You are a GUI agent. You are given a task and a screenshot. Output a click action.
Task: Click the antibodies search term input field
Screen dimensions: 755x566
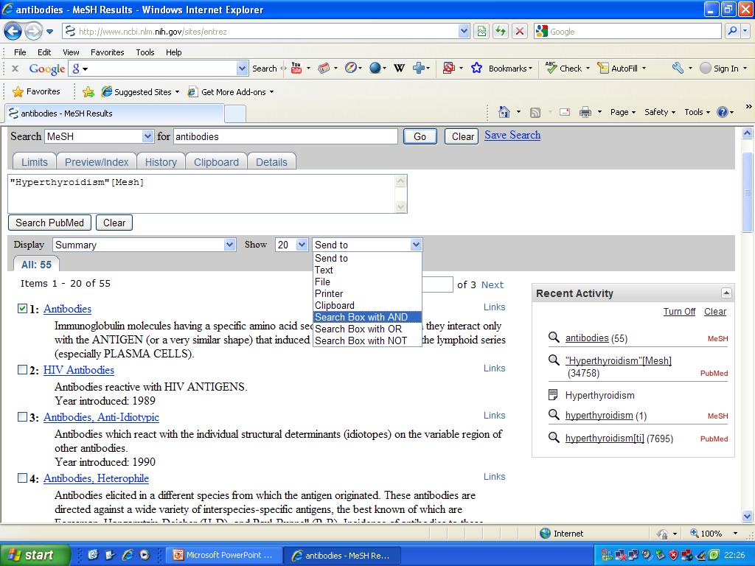pyautogui.click(x=285, y=136)
